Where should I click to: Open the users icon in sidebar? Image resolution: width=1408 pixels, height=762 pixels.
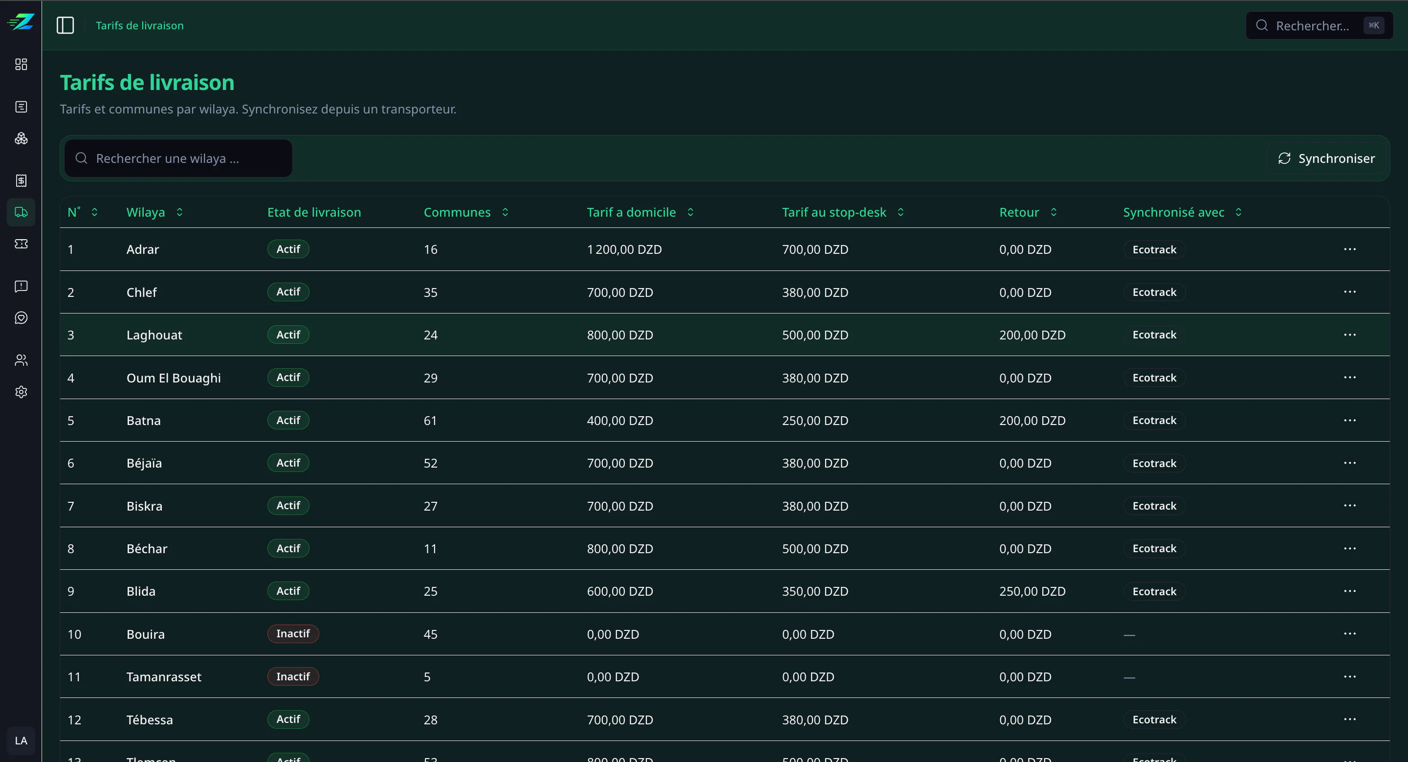[21, 360]
